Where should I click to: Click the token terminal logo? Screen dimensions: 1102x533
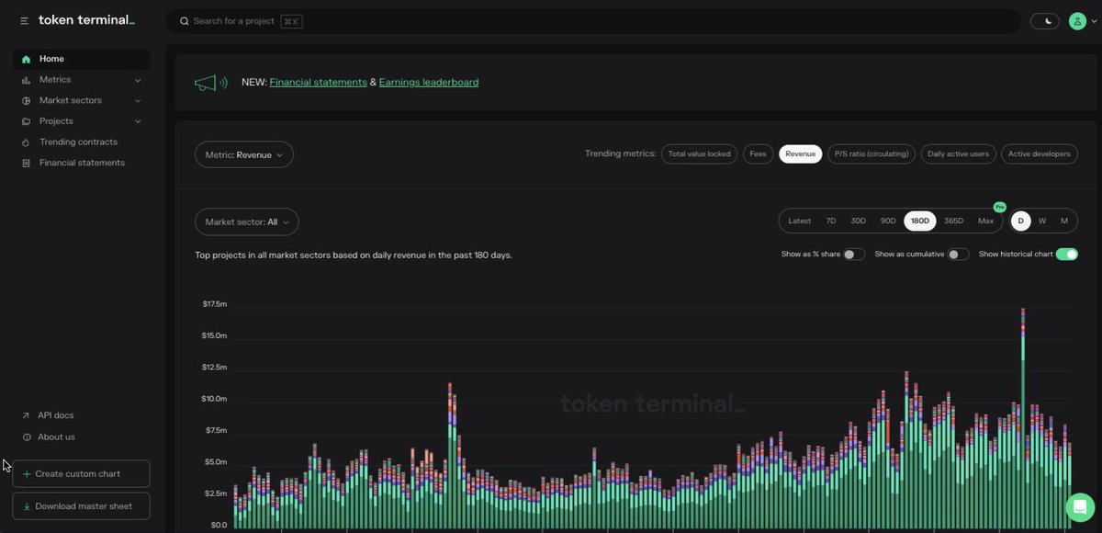pos(86,20)
